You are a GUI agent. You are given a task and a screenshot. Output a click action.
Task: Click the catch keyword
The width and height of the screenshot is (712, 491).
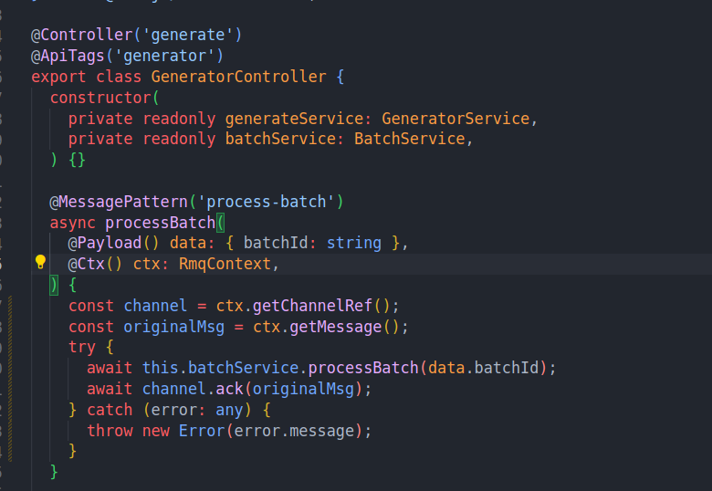(110, 409)
